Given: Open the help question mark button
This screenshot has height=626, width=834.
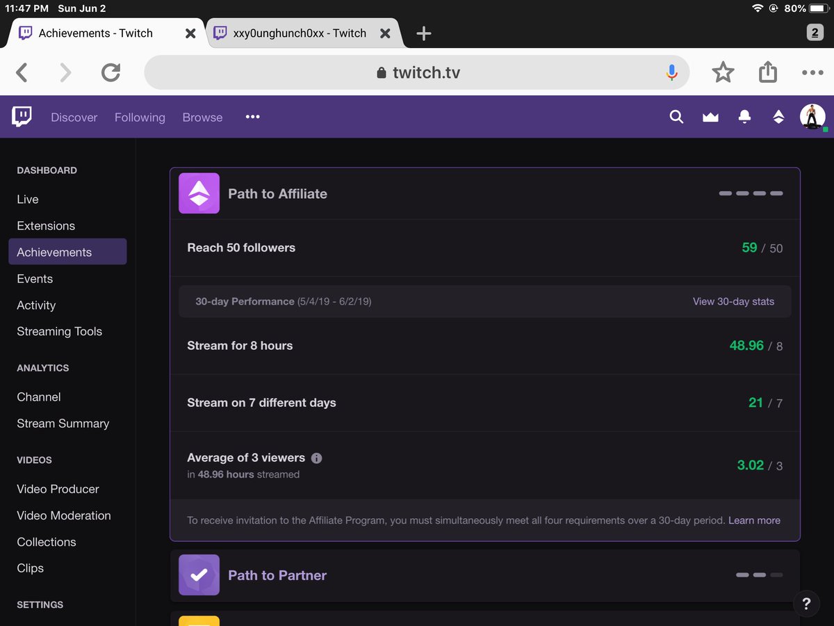Looking at the screenshot, I should 806,604.
